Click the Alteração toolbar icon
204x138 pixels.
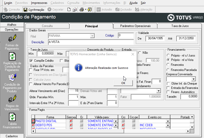[x=137, y=10]
